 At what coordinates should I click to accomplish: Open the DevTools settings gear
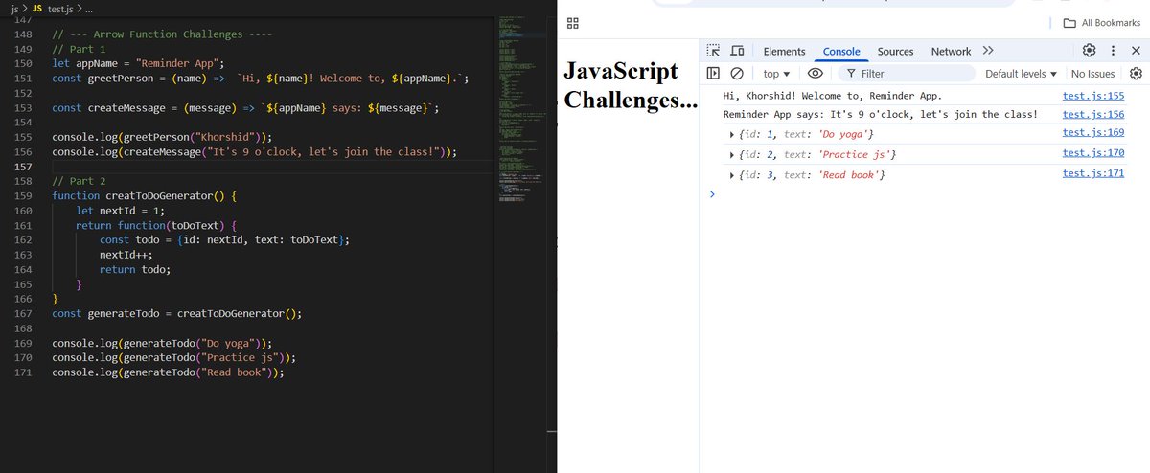point(1089,51)
